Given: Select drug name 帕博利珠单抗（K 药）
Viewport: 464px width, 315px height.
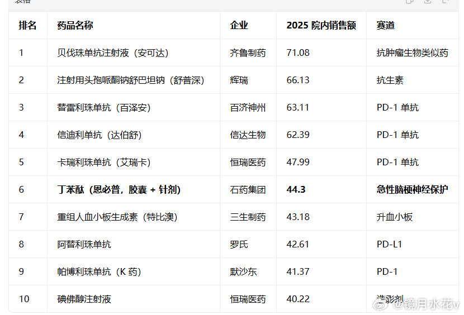Looking at the screenshot, I should point(99,272).
